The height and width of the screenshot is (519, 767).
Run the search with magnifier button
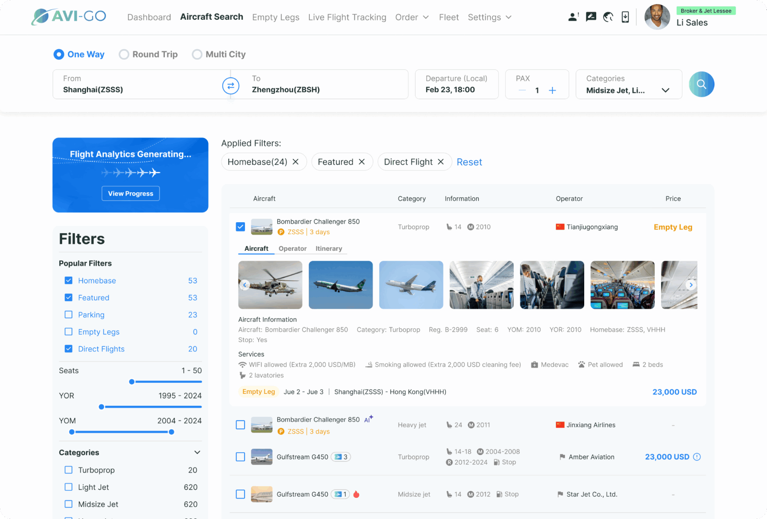(x=701, y=84)
